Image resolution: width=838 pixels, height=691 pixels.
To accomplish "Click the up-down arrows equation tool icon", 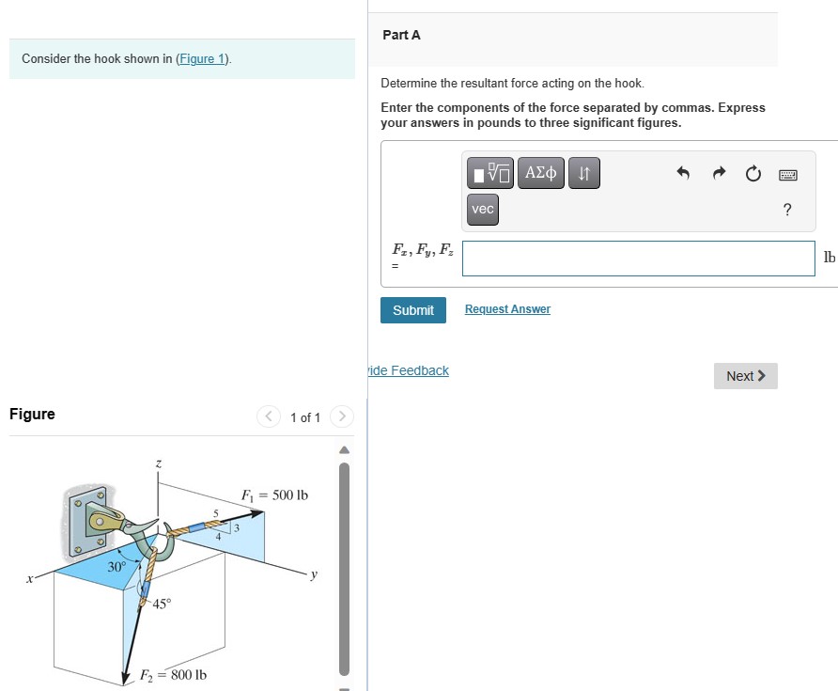I will click(x=583, y=172).
